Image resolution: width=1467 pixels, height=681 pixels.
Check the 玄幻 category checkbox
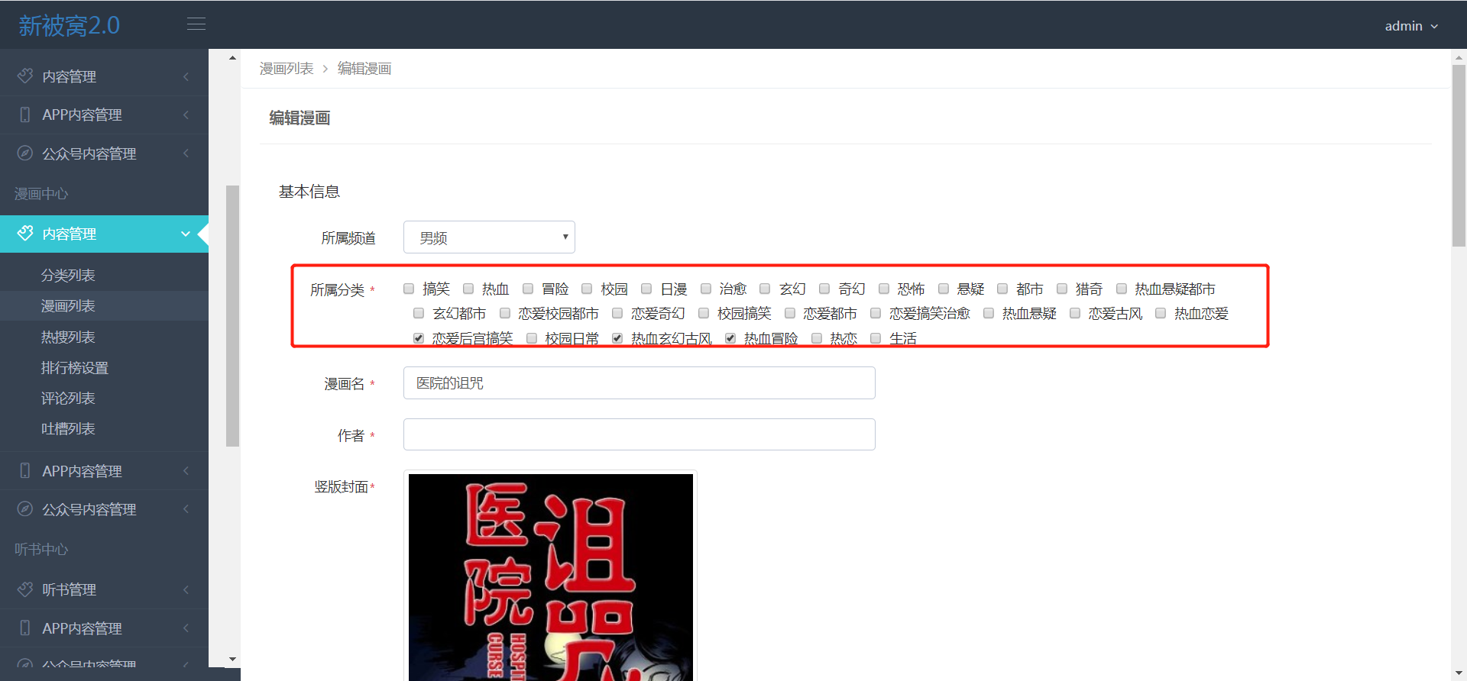765,289
